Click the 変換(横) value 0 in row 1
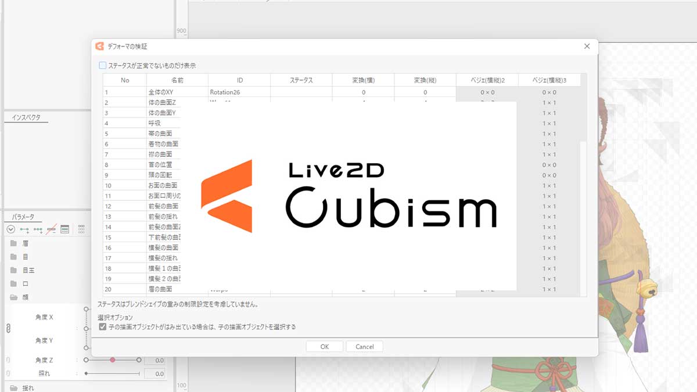 (x=363, y=92)
